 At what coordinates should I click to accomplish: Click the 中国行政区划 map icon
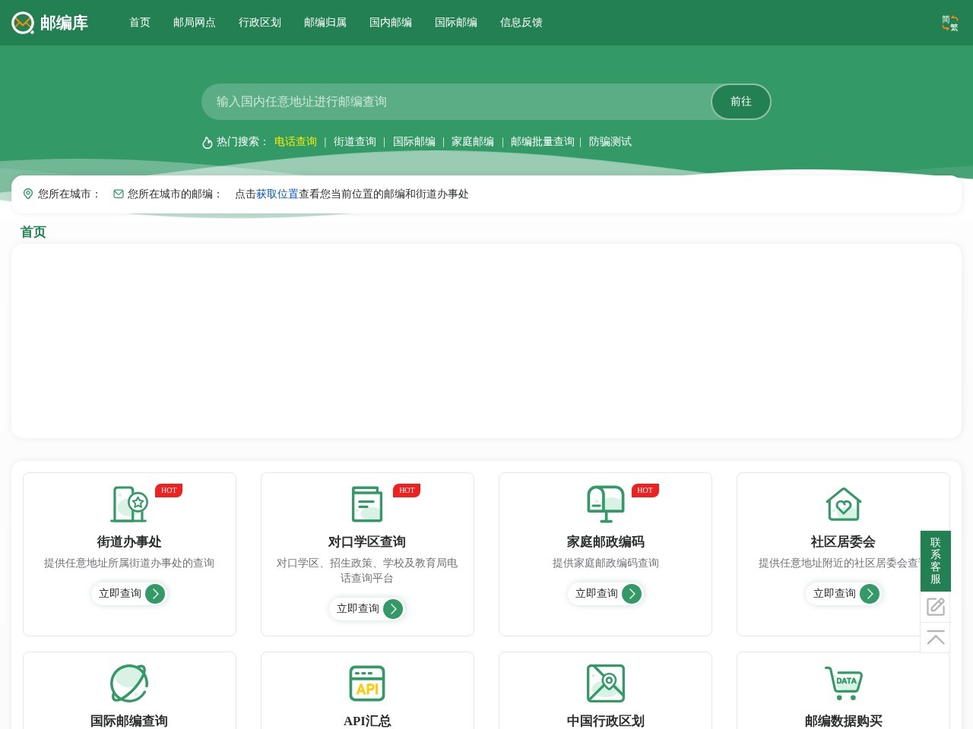605,683
